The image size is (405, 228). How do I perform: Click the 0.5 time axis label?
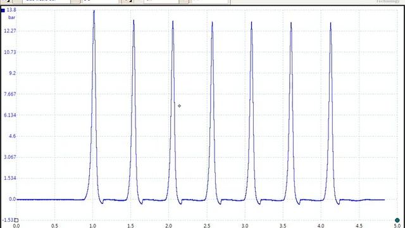click(x=54, y=226)
